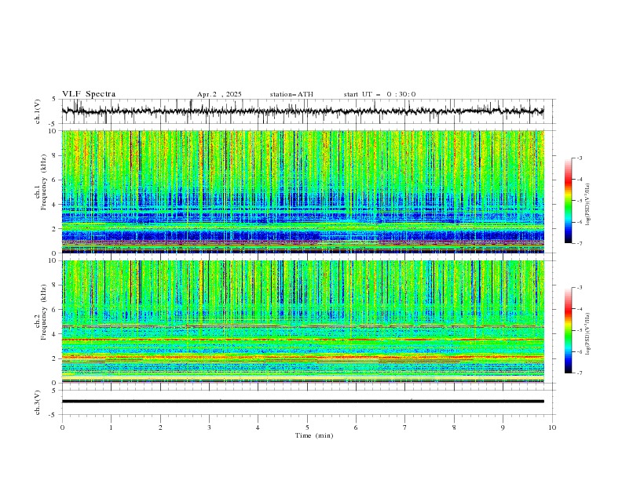Screen dimensions: 622x480
Task: Click the "Time (min)" axis label
Action: pos(314,435)
